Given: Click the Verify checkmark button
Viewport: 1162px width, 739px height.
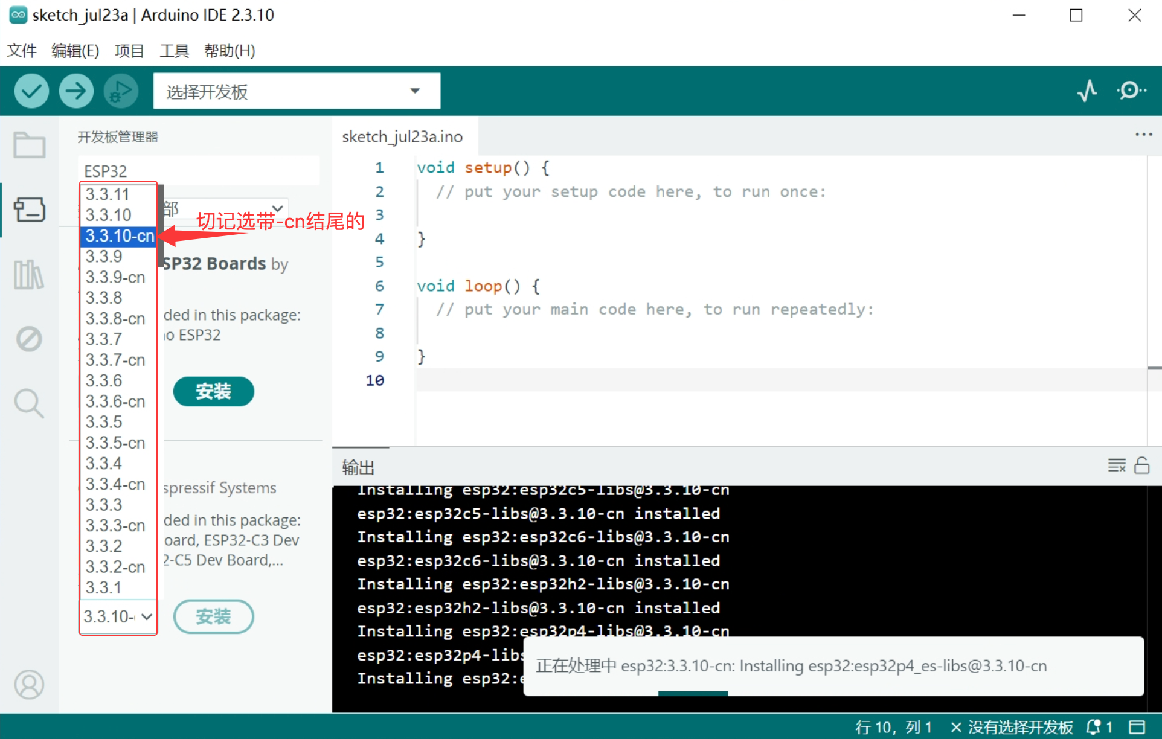Looking at the screenshot, I should tap(31, 91).
